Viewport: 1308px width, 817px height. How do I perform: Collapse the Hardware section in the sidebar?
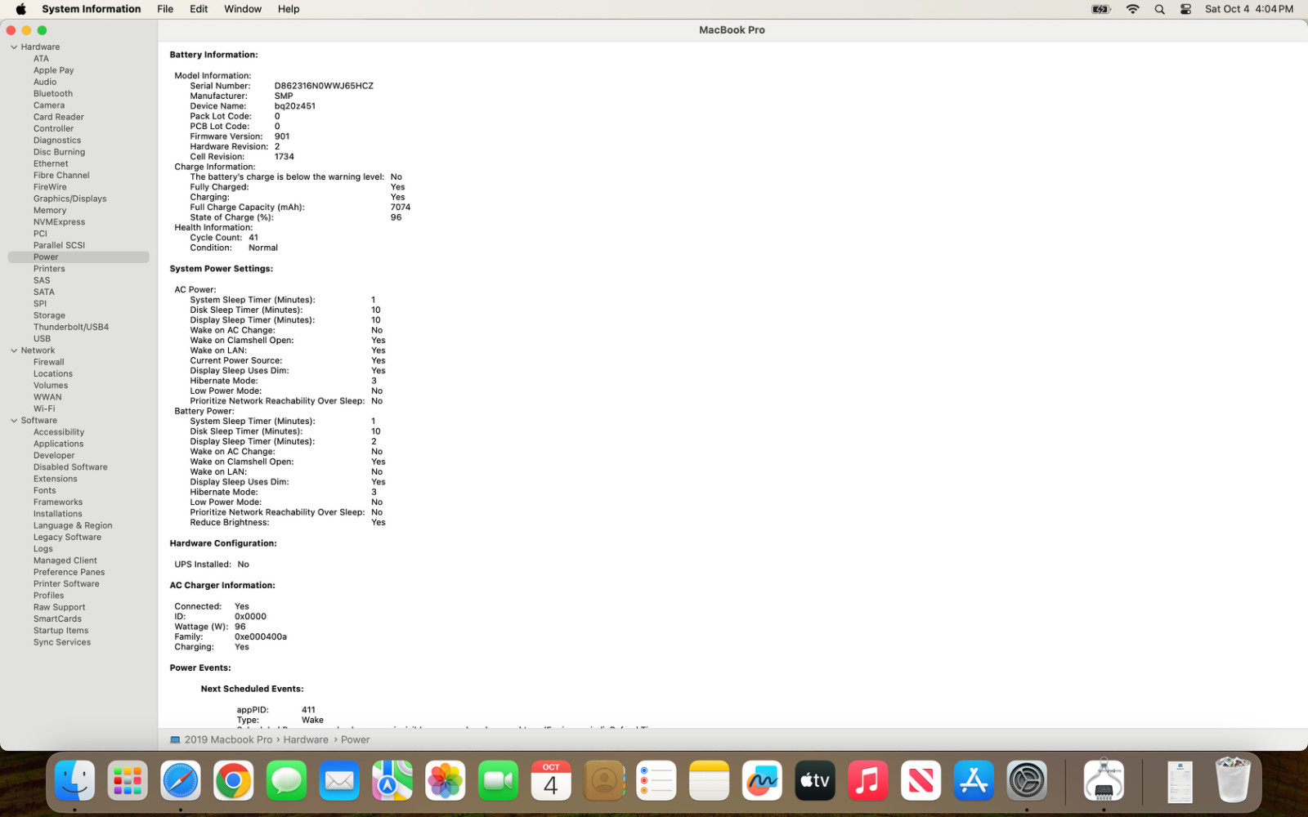pyautogui.click(x=14, y=47)
